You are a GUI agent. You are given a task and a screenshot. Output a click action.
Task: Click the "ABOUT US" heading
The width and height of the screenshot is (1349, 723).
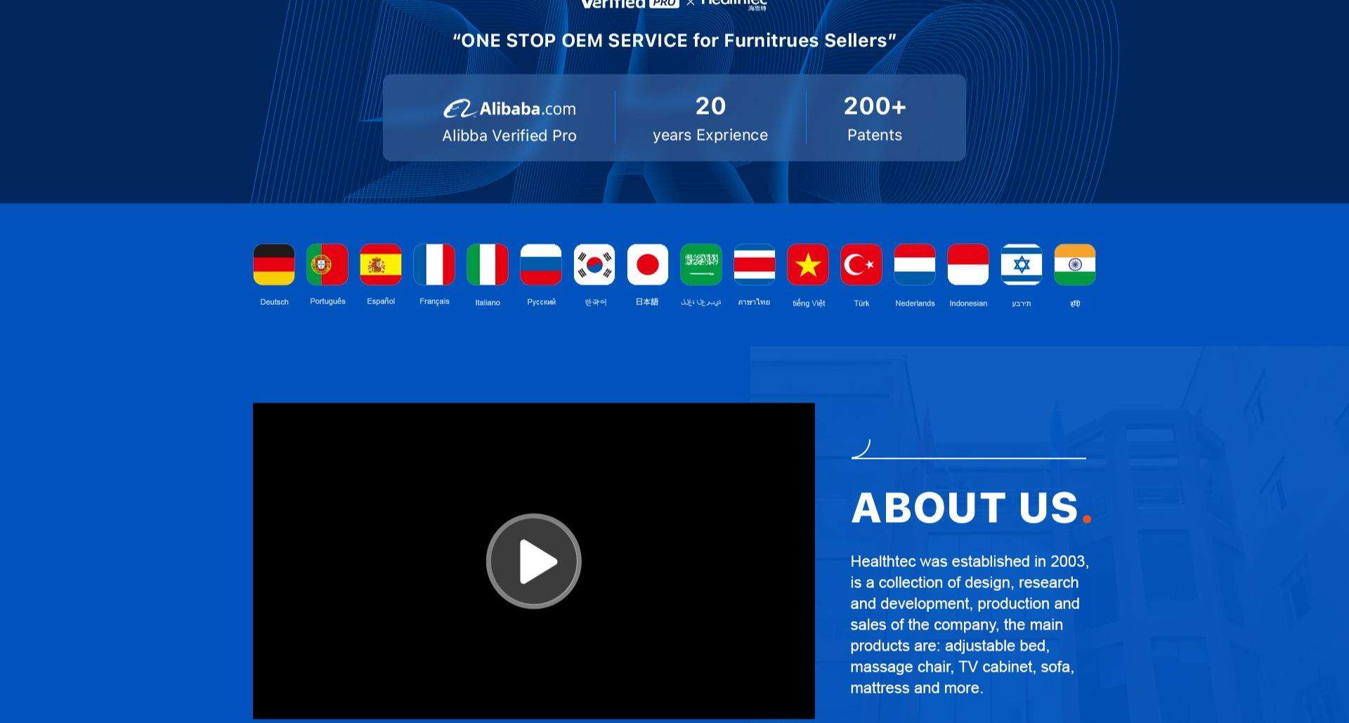971,507
